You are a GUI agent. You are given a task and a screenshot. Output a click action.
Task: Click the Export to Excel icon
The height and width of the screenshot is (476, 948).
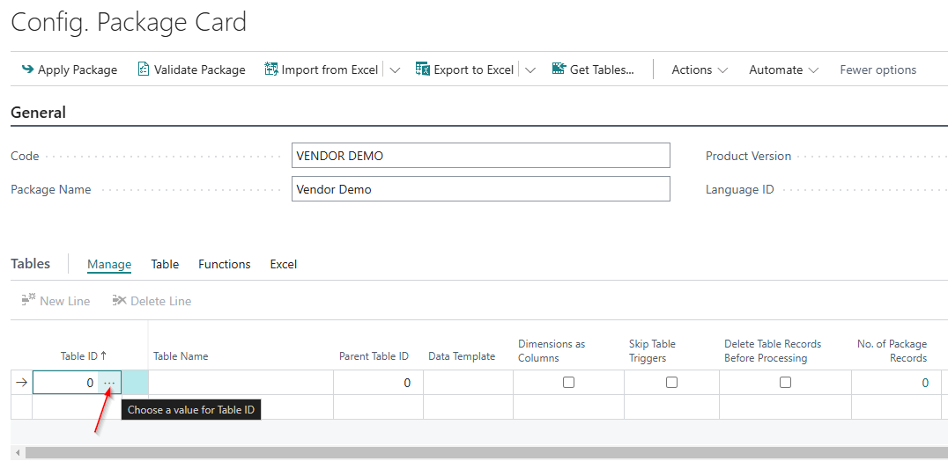(x=423, y=70)
